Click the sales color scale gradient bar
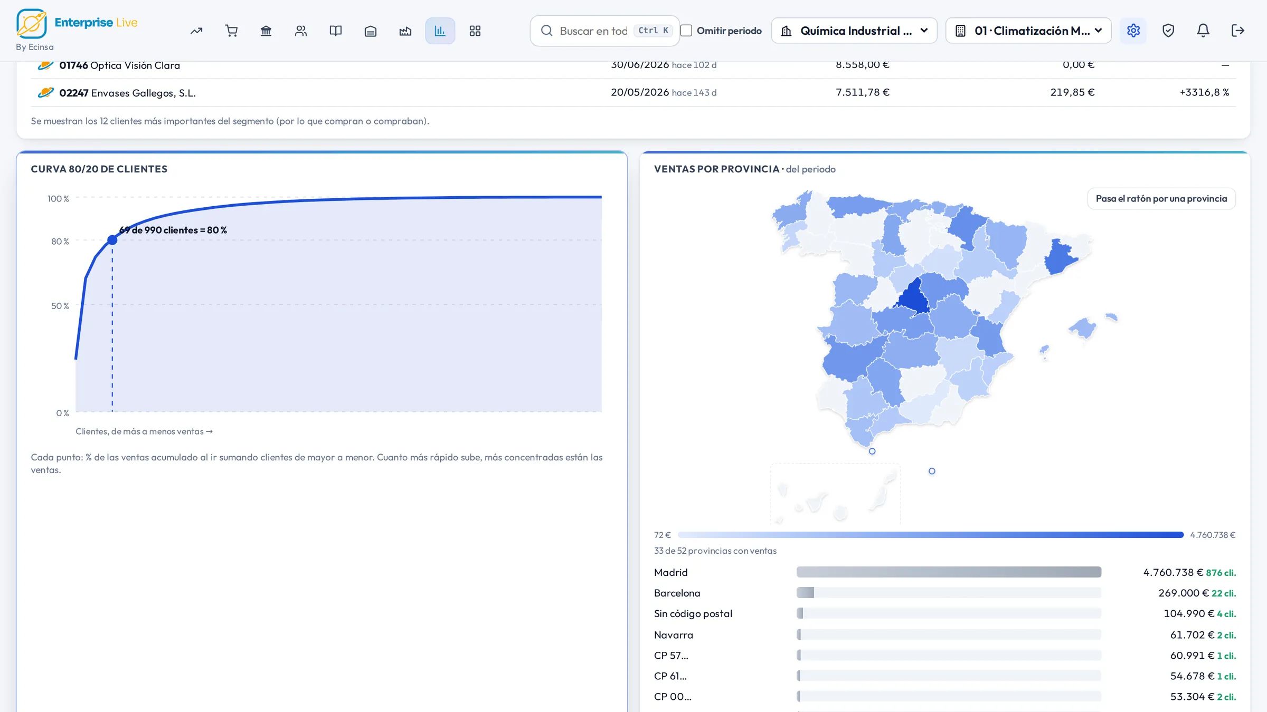The width and height of the screenshot is (1267, 712). (931, 535)
